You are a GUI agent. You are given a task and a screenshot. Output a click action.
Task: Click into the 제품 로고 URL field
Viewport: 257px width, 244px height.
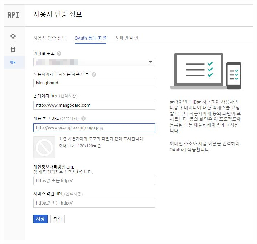coord(94,128)
